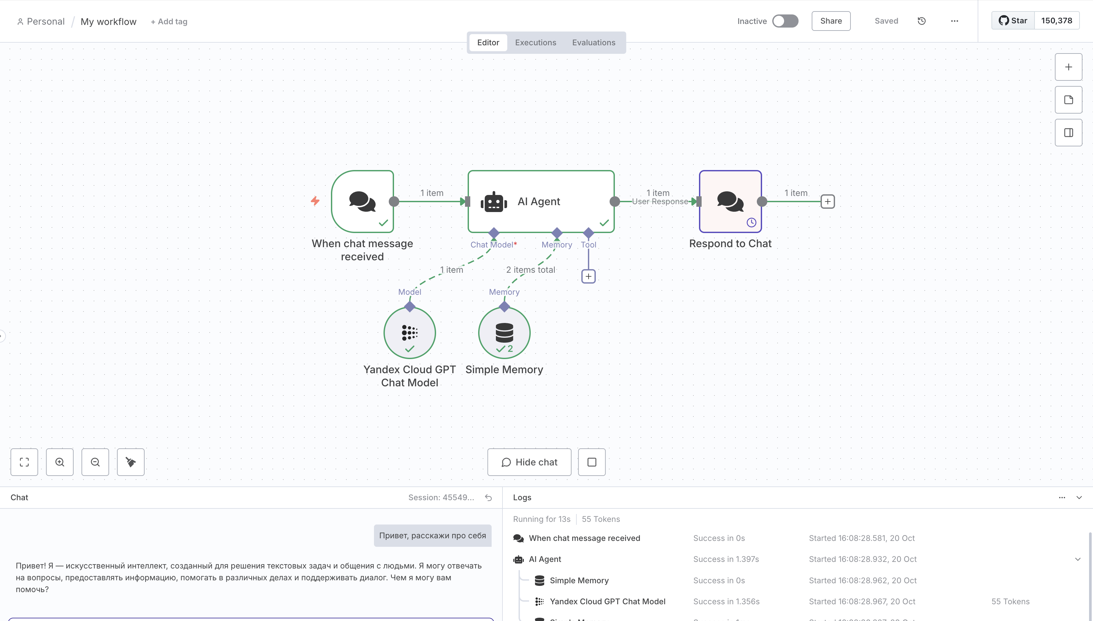Toggle focus panel icon in sidebar
The image size is (1093, 621).
1068,133
